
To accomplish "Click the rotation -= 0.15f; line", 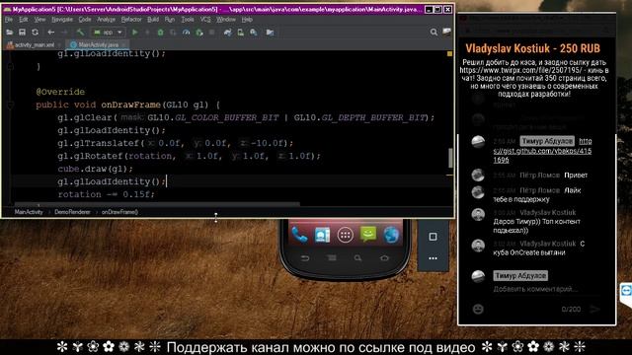I will (x=106, y=194).
